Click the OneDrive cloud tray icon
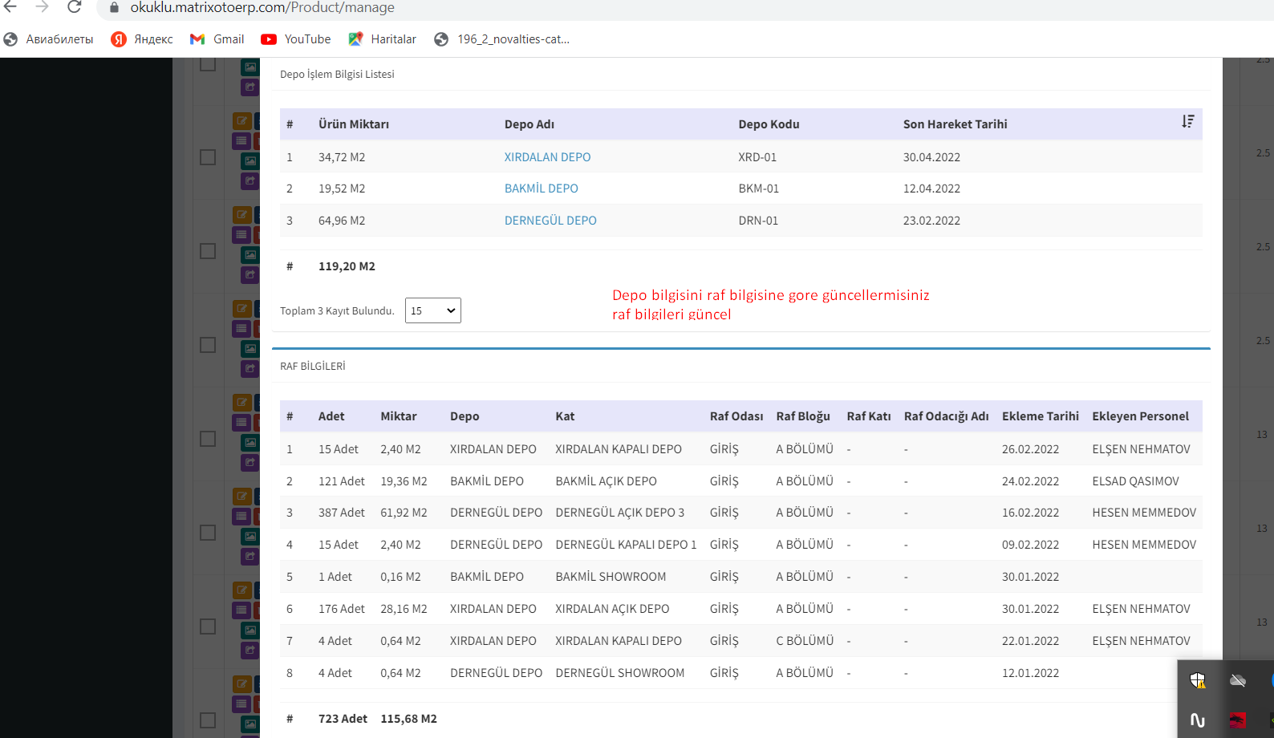 coord(1237,680)
